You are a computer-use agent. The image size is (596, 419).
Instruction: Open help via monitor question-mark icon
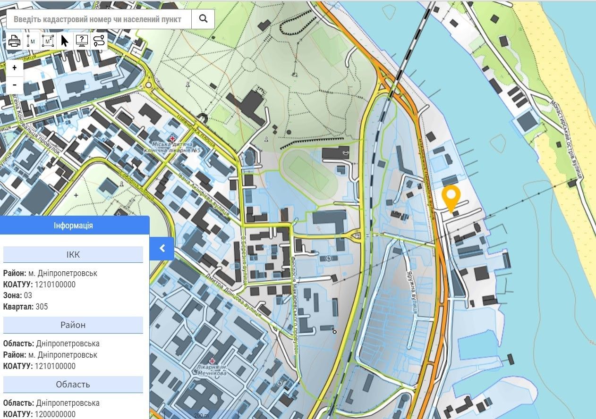(x=82, y=42)
